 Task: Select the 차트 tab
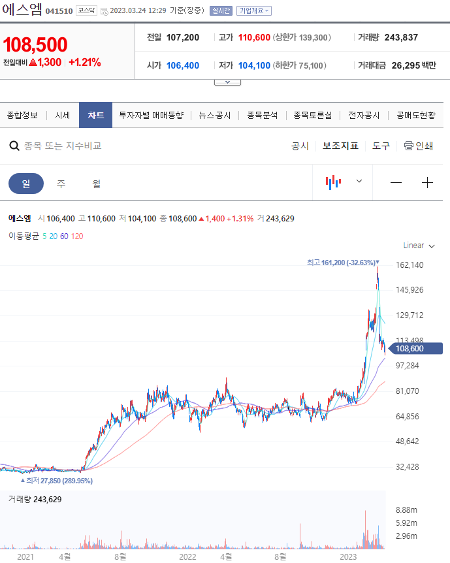click(95, 115)
